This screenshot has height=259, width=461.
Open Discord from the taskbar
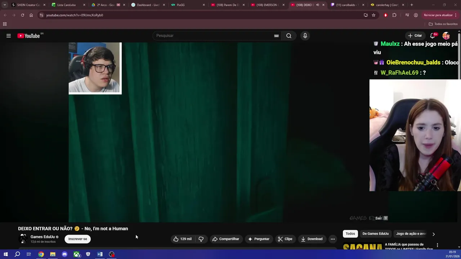pos(64,254)
